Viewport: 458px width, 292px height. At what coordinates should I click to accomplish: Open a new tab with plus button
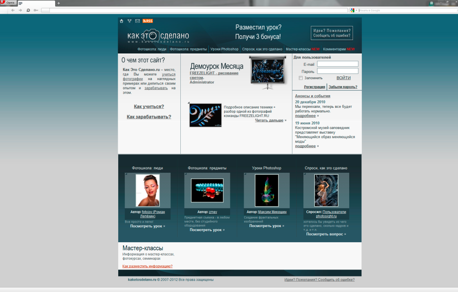pyautogui.click(x=58, y=3)
